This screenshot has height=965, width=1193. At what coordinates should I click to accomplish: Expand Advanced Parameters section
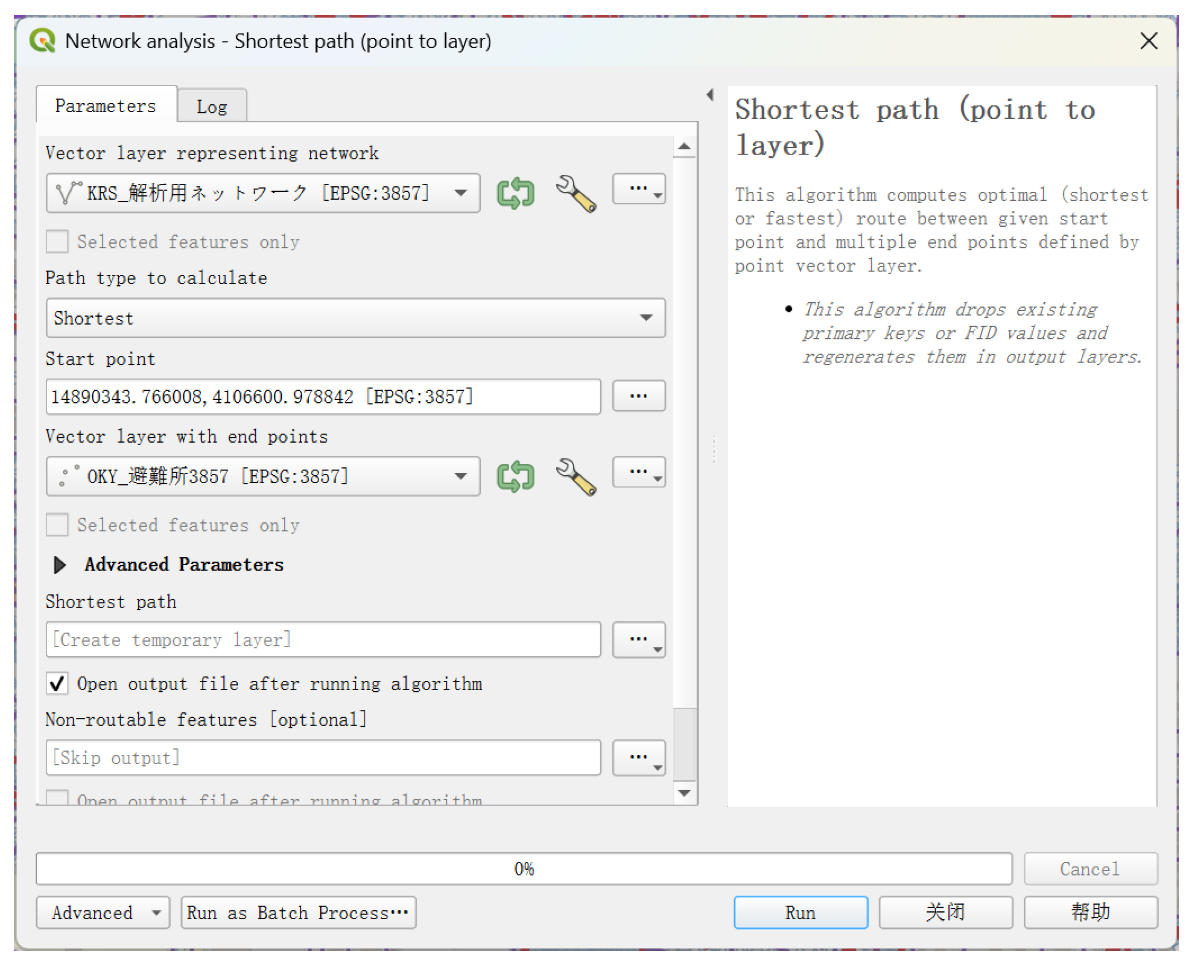coord(60,565)
